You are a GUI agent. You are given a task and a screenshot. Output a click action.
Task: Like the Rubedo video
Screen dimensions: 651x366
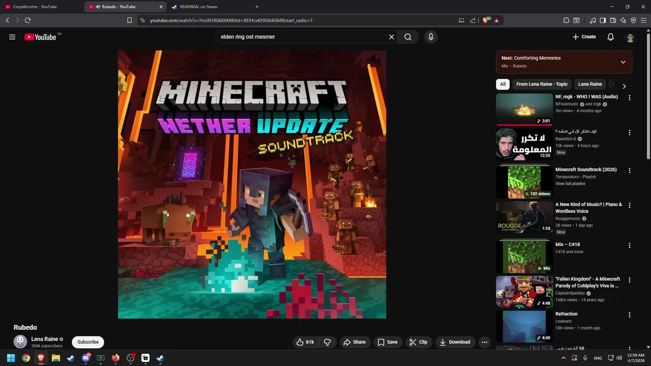(x=305, y=342)
